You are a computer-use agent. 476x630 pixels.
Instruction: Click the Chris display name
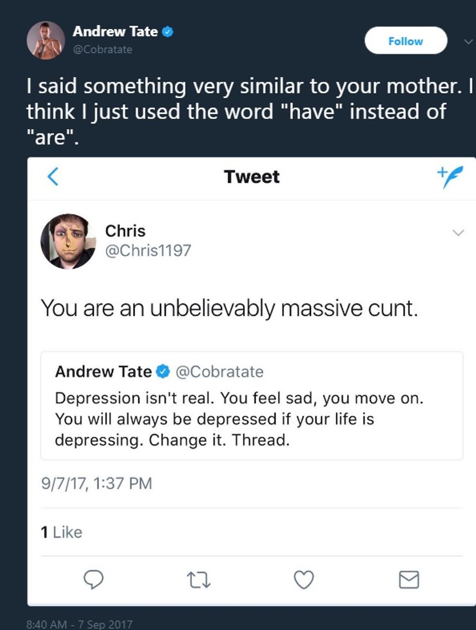(x=125, y=231)
